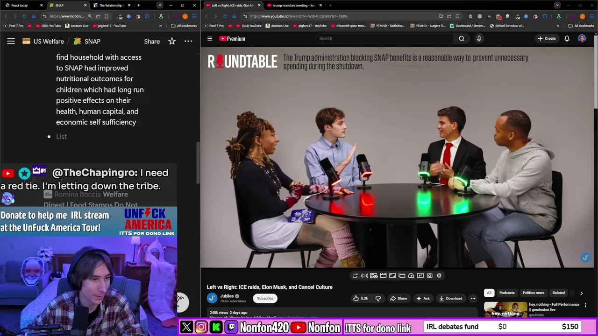Like the video with thumbs up

coord(360,298)
